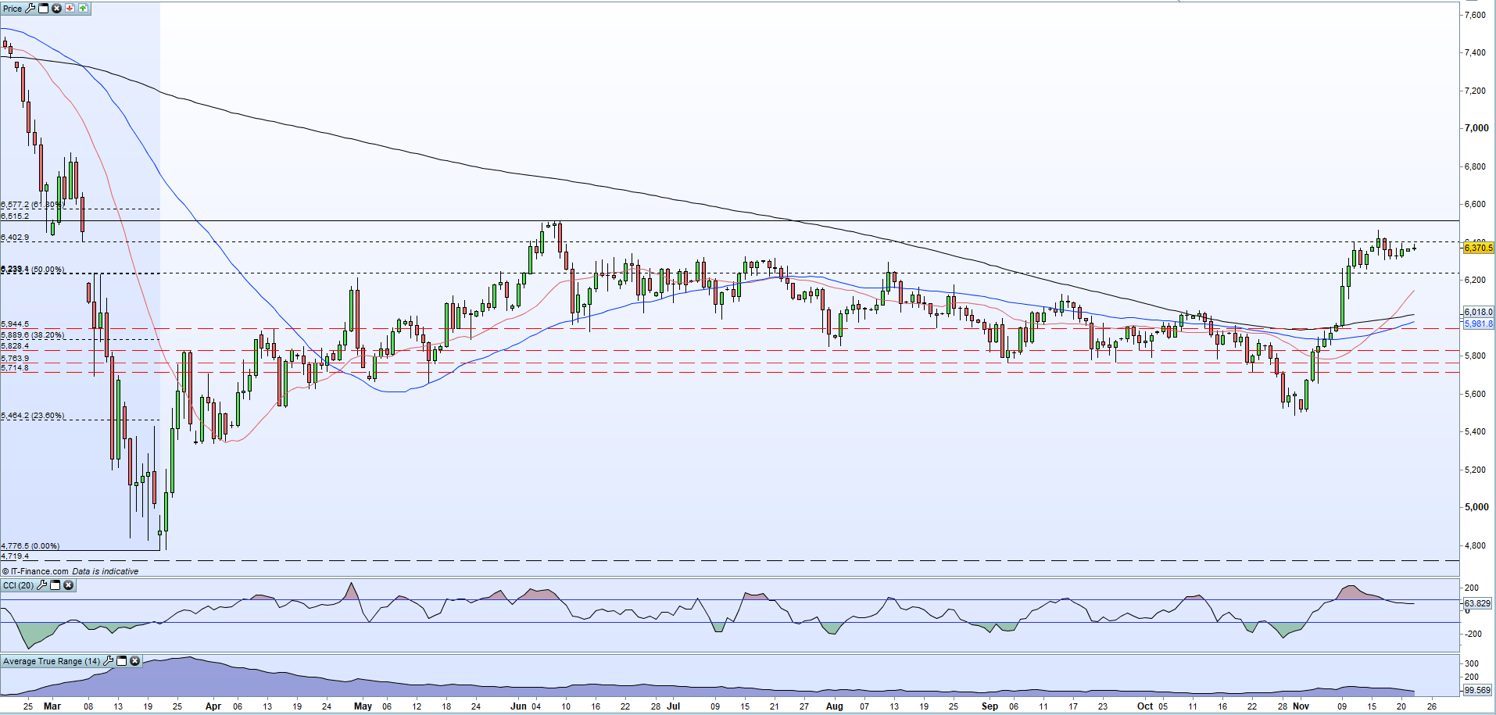The height and width of the screenshot is (715, 1496).
Task: Click the red down-arrow icon in Price panel
Action: 70,8
